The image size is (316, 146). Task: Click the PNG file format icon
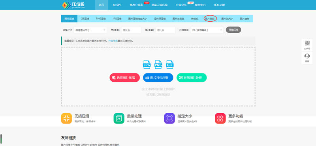[x=158, y=64]
